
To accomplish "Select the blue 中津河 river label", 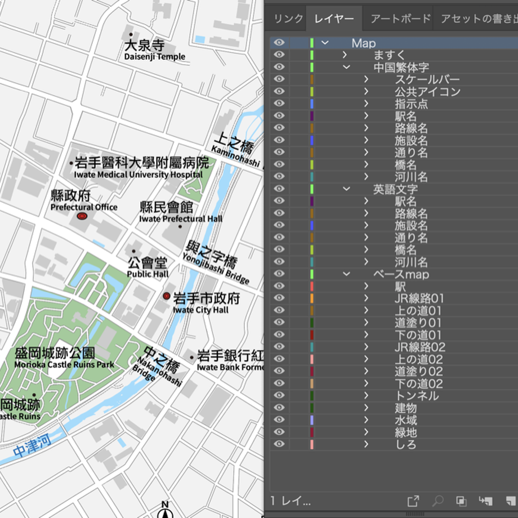I will [x=32, y=446].
